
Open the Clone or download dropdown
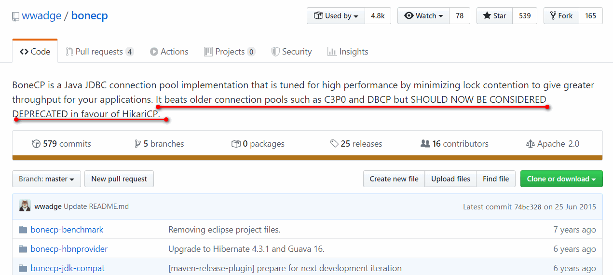click(x=561, y=179)
